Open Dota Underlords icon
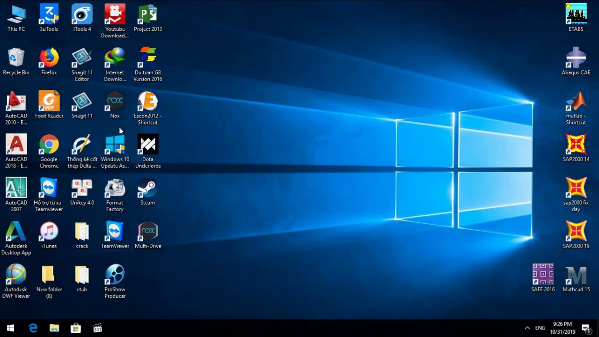 (x=148, y=152)
